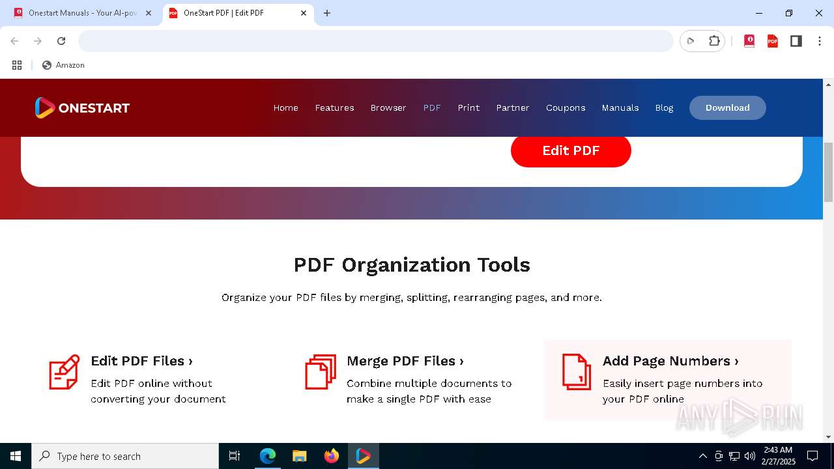The height and width of the screenshot is (469, 834).
Task: Close the Onestart Manuals tab
Action: (x=149, y=13)
